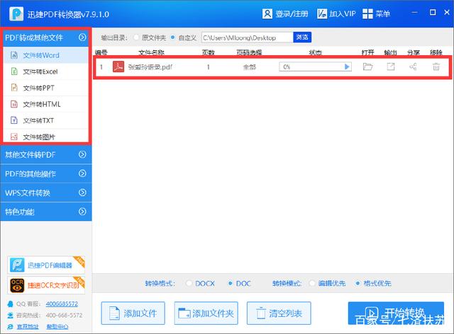Click the 文件名称 column header
The height and width of the screenshot is (334, 454).
(x=151, y=52)
